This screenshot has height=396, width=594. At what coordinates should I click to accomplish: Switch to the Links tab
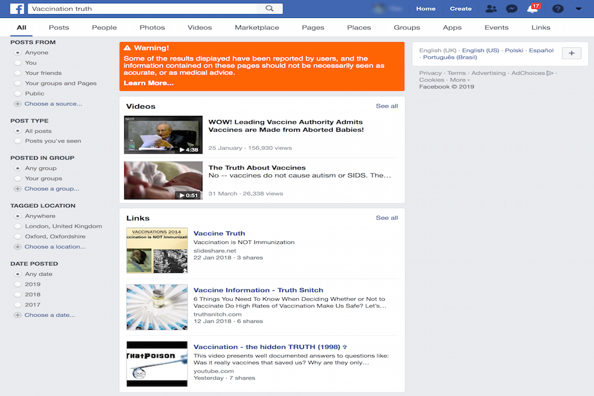point(541,27)
